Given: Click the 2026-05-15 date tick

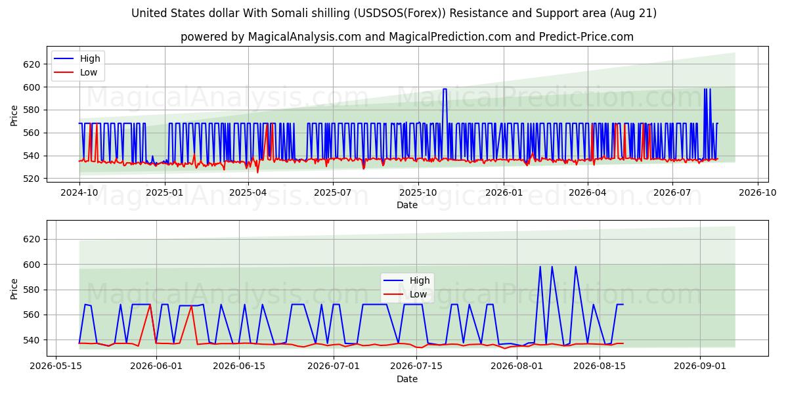Looking at the screenshot, I should (56, 367).
